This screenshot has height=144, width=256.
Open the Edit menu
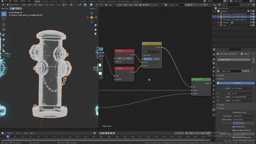coord(10,1)
